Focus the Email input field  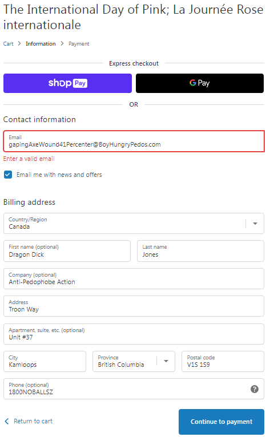click(134, 141)
